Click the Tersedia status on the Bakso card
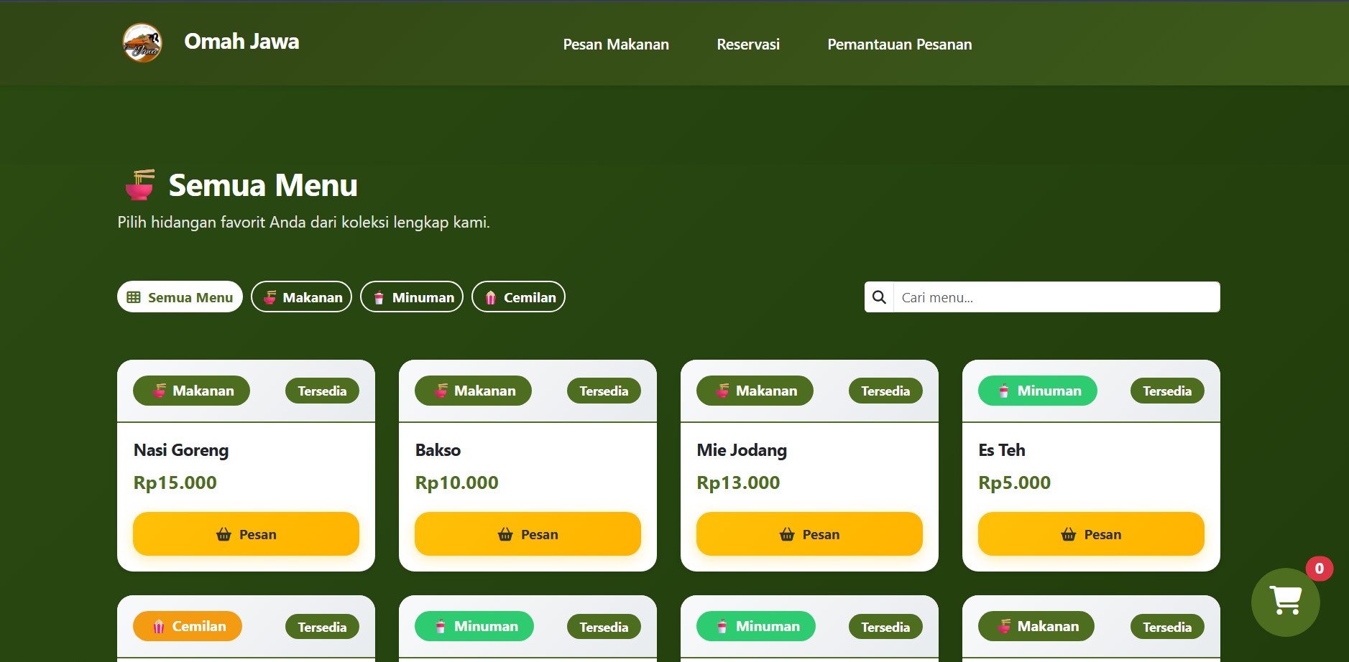1349x662 pixels. (x=604, y=391)
